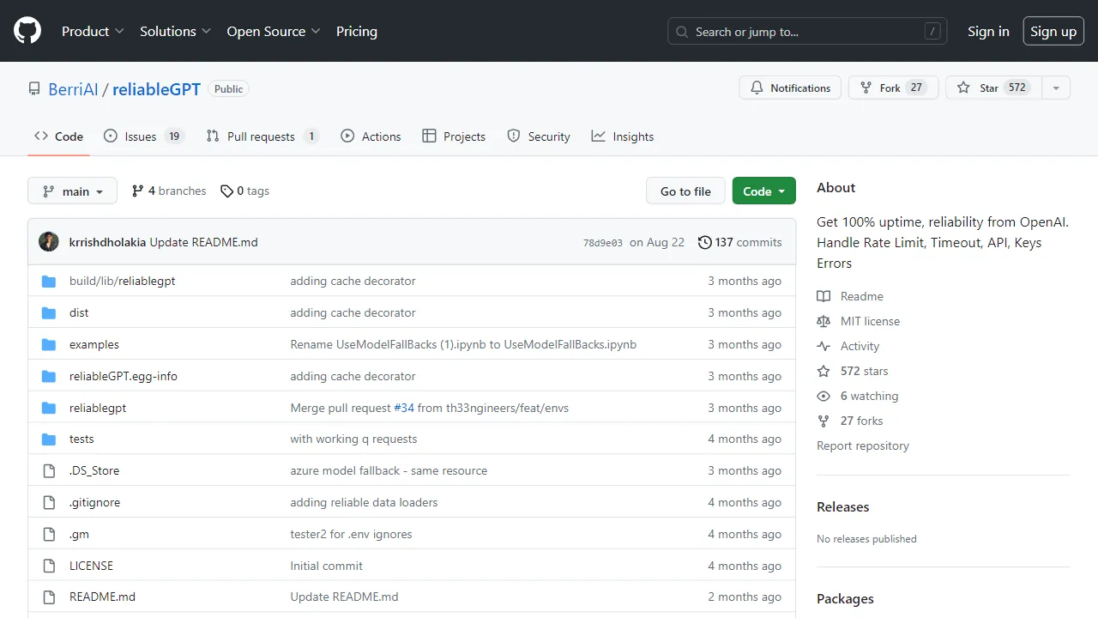The image size is (1098, 618).
Task: Click the tag icon next to 0 tags
Action: (x=226, y=191)
